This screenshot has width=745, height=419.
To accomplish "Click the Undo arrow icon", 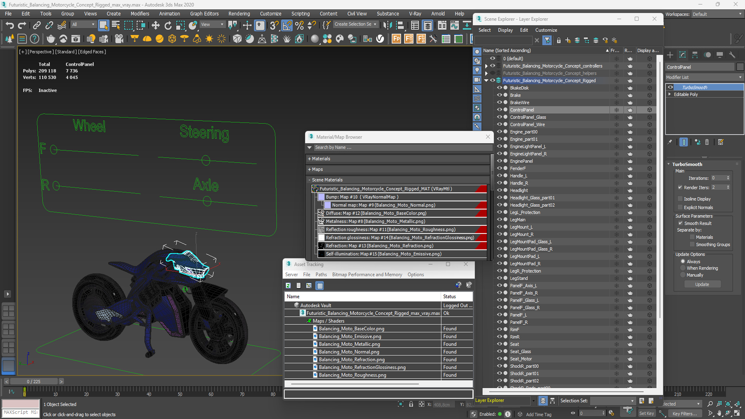I will pos(9,26).
